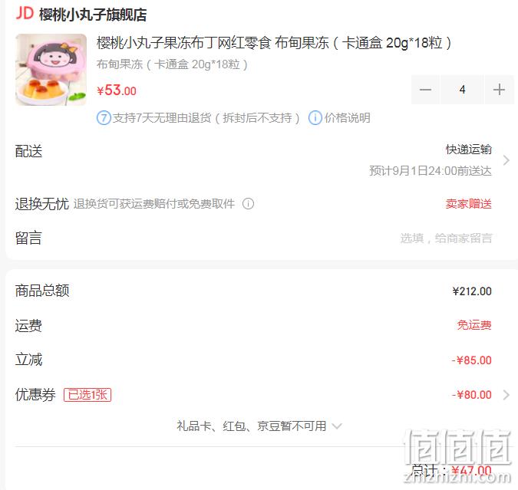
Task: Expand coupon selection chevron beside -¥80.00
Action: [x=506, y=395]
